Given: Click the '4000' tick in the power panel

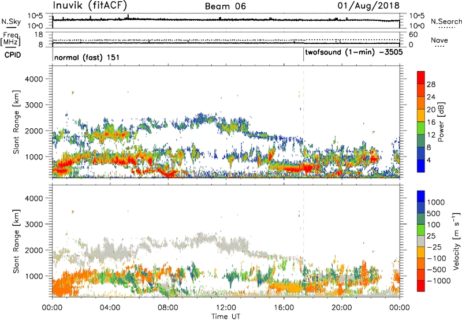Looking at the screenshot, I should (34, 79).
